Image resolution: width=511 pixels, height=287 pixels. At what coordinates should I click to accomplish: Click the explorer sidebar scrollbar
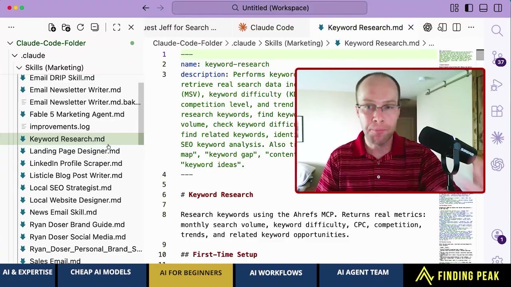pos(141,114)
